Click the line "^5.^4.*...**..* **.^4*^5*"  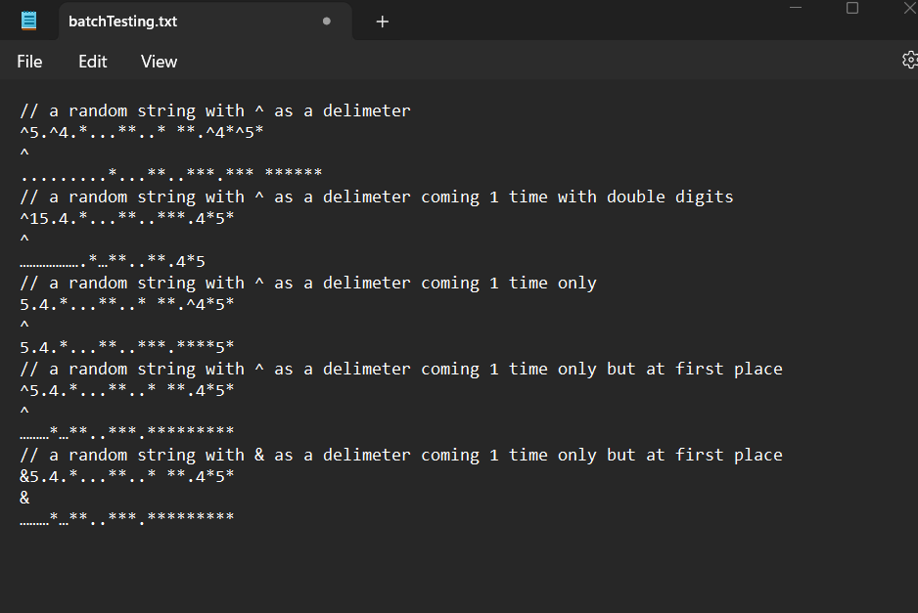[142, 132]
